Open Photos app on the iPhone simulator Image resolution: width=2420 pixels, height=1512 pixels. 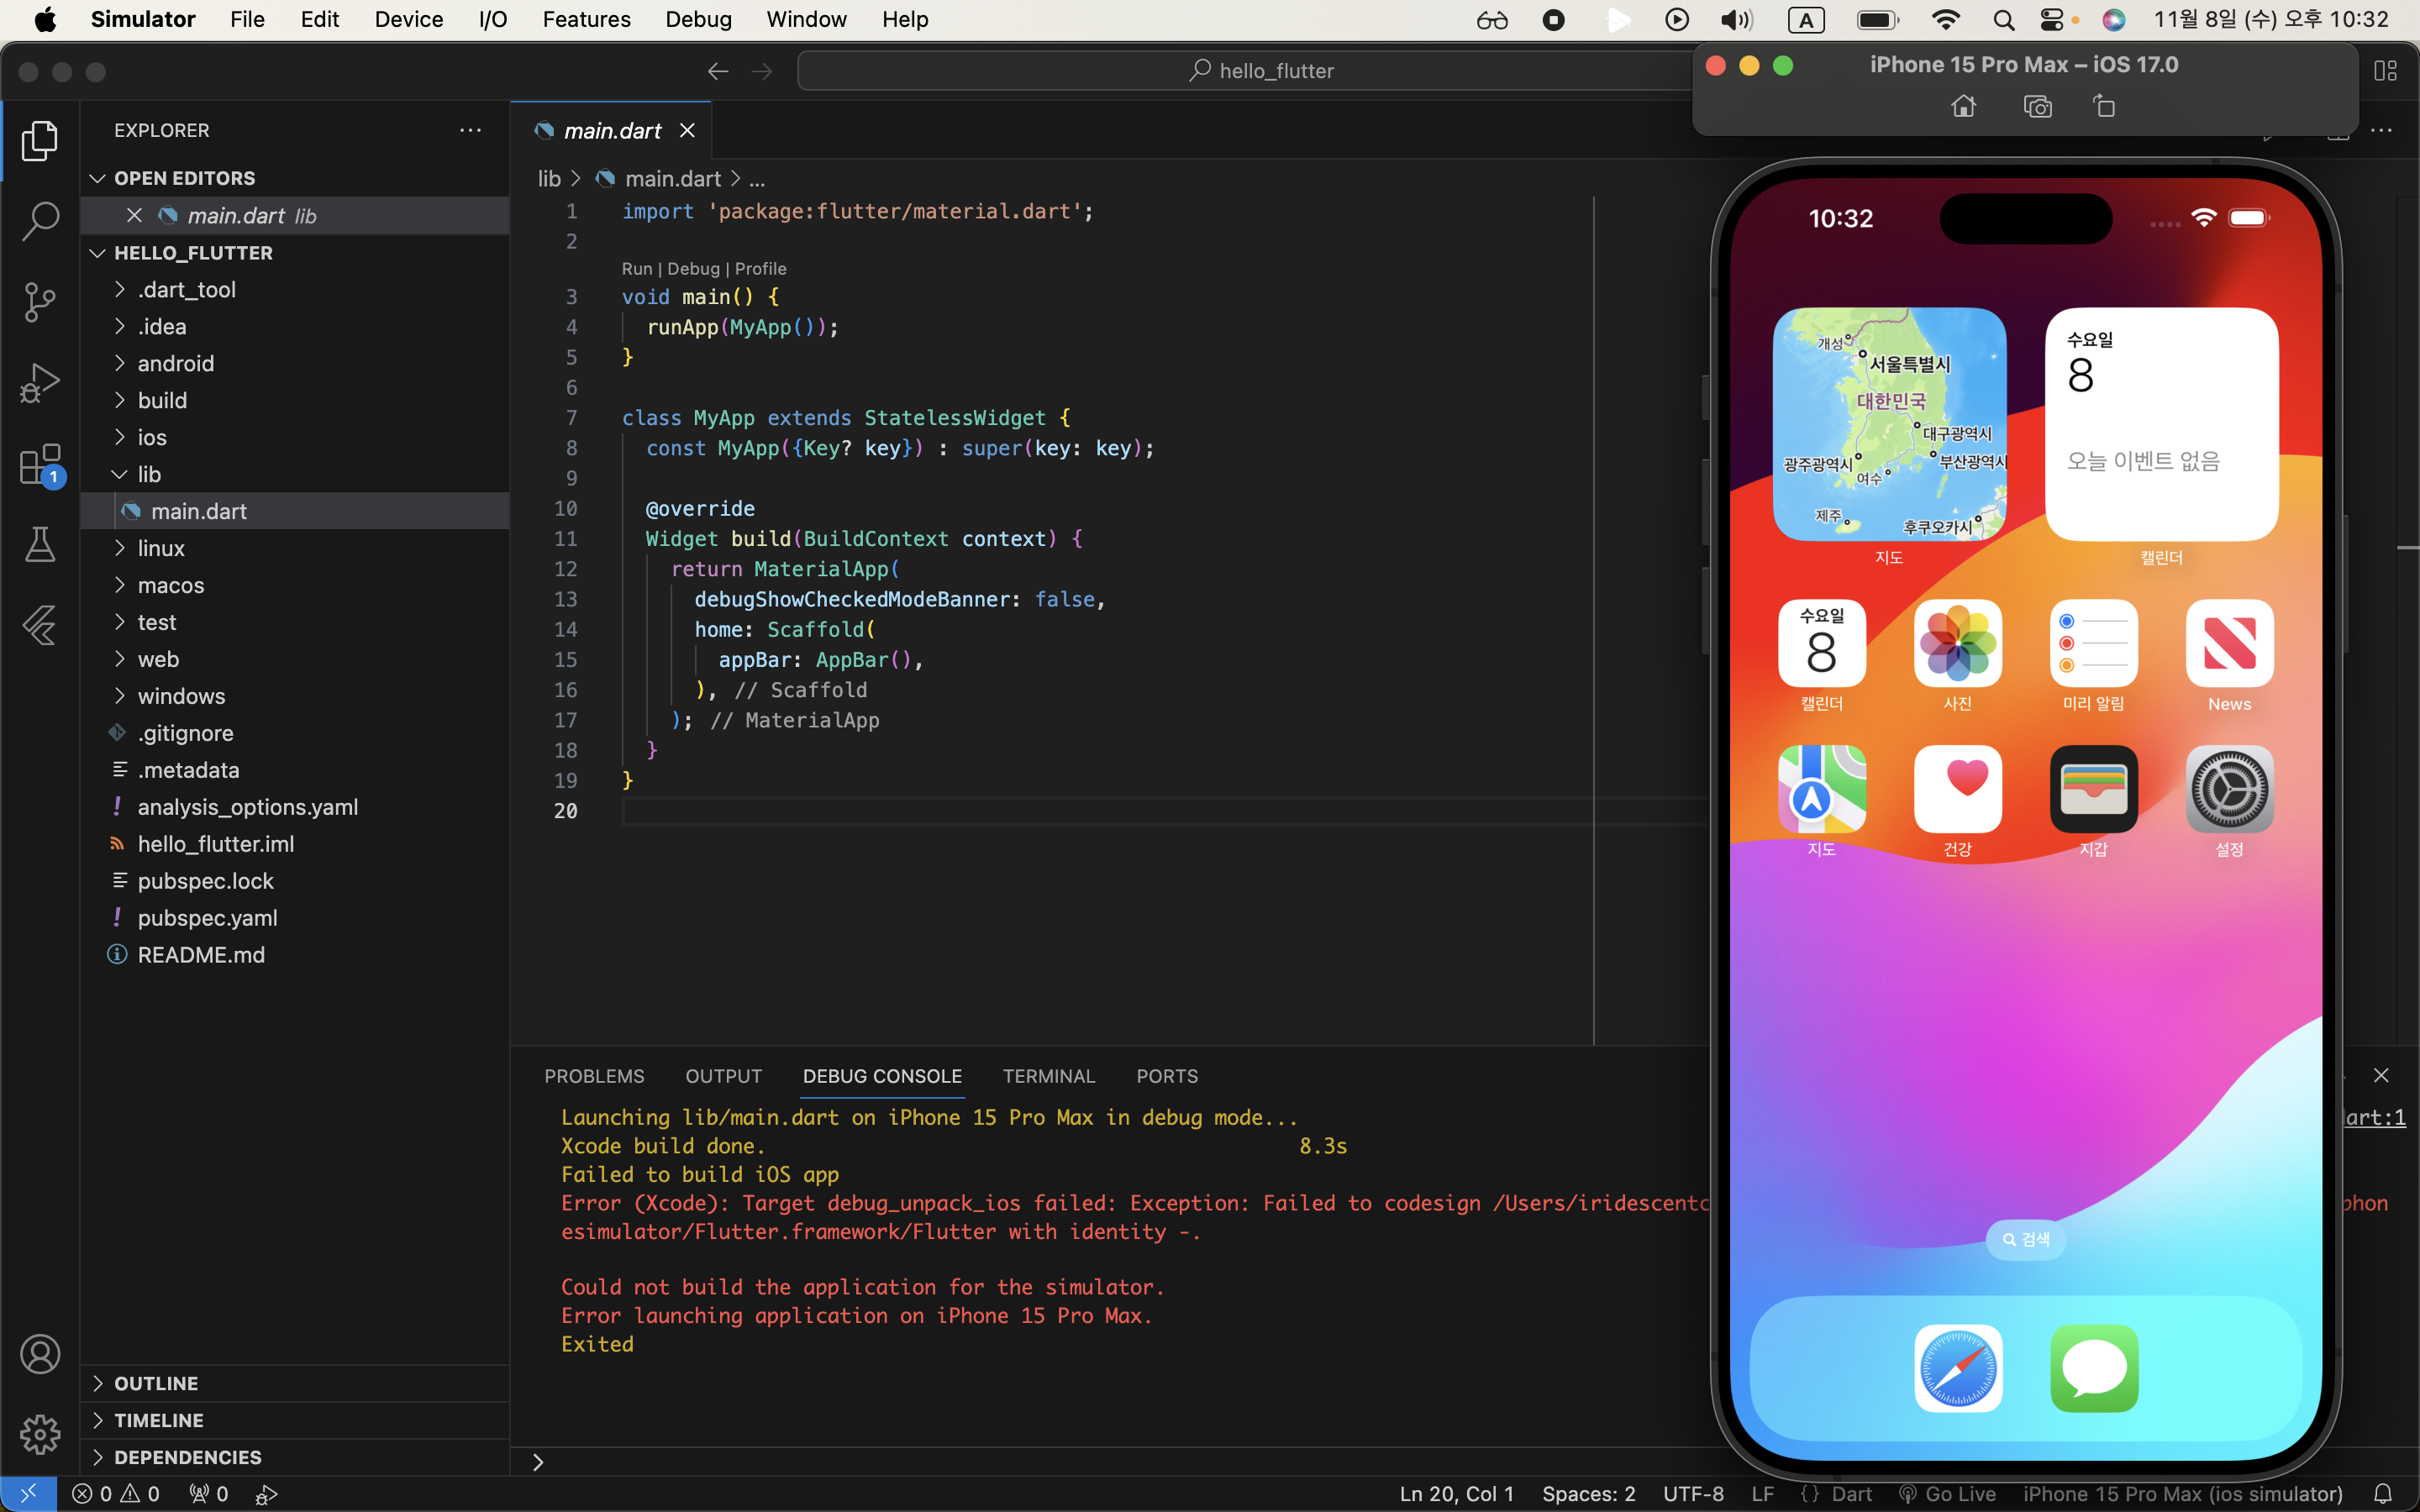pyautogui.click(x=1957, y=643)
